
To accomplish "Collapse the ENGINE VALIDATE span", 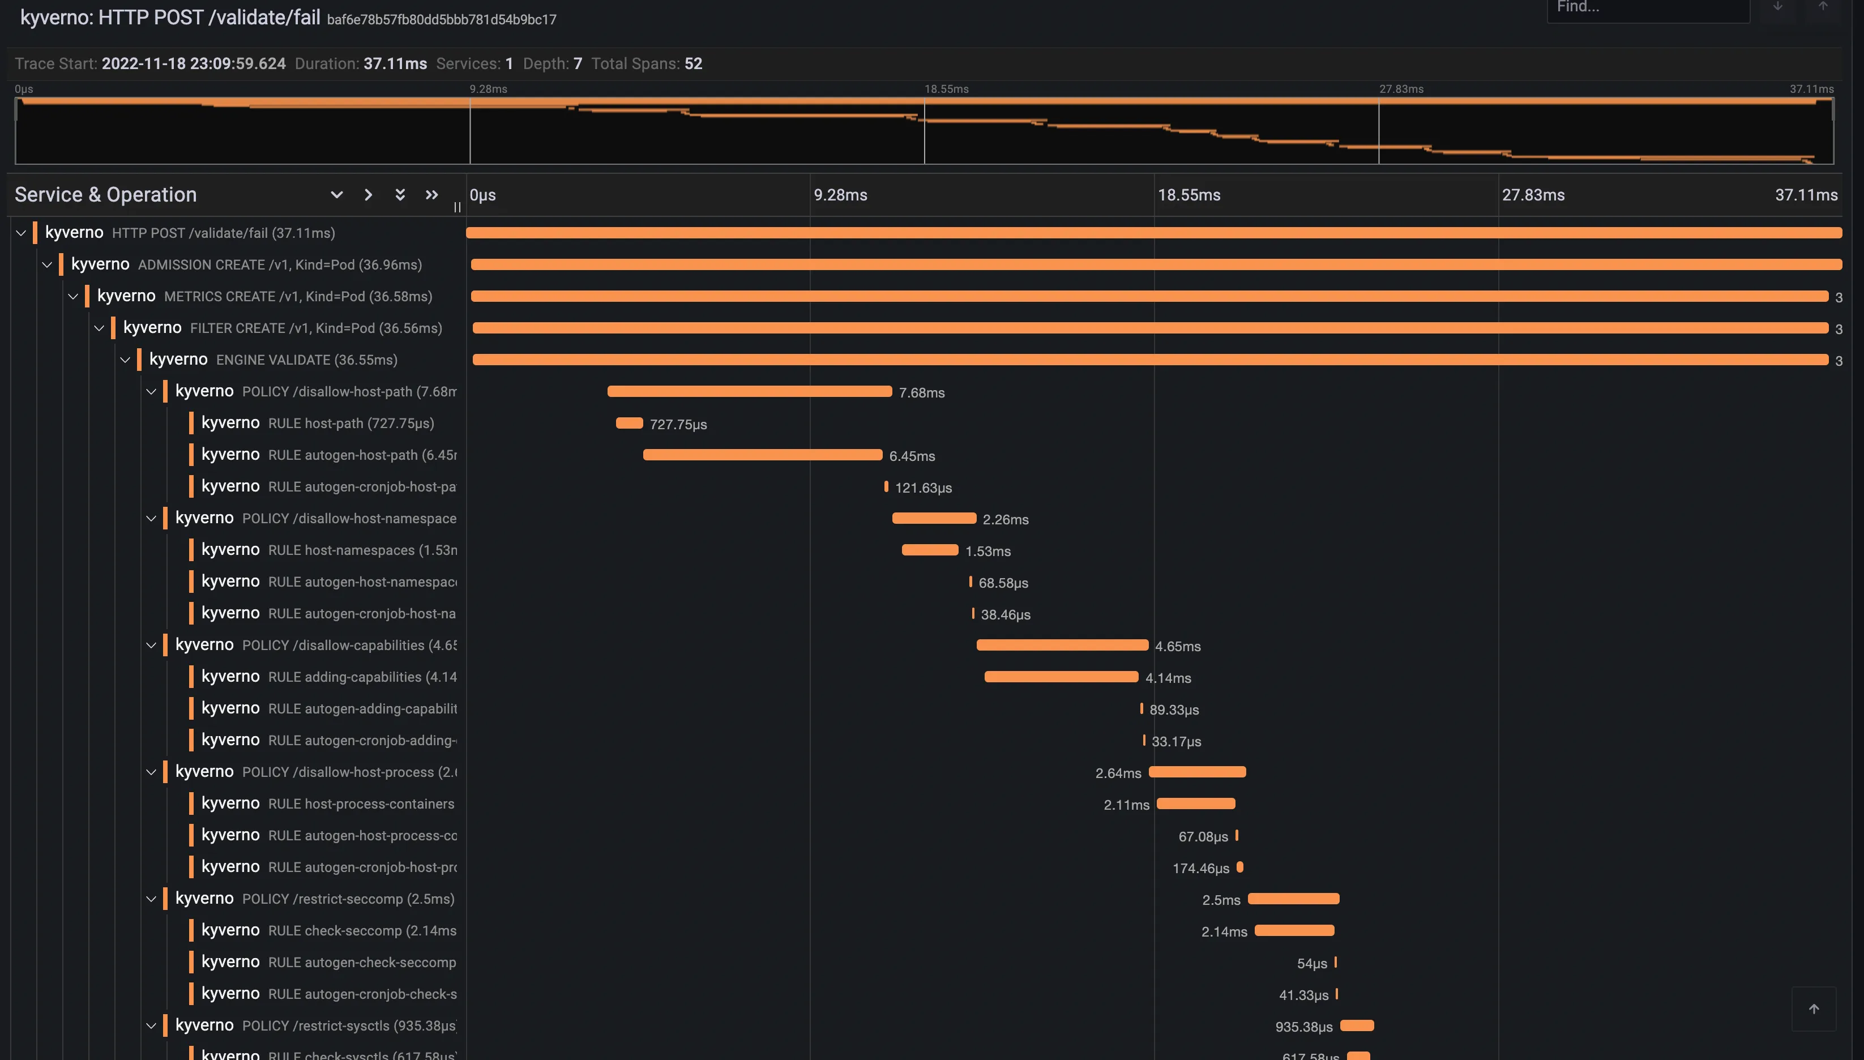I will pos(125,360).
